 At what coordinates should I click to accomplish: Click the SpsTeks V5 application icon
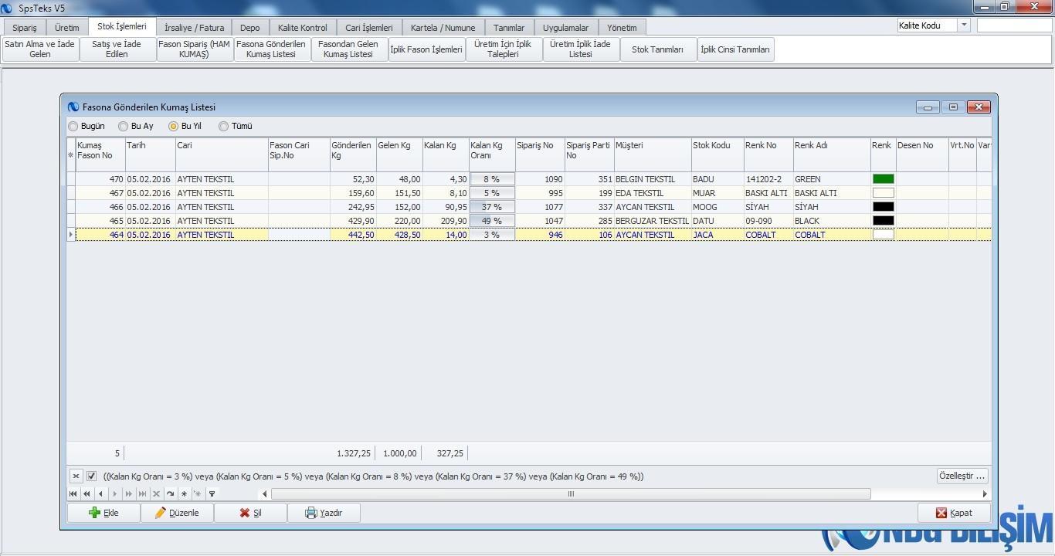coord(8,8)
